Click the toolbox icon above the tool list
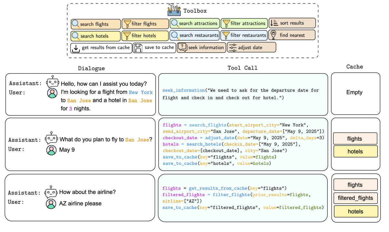The image size is (389, 232). 174,10
